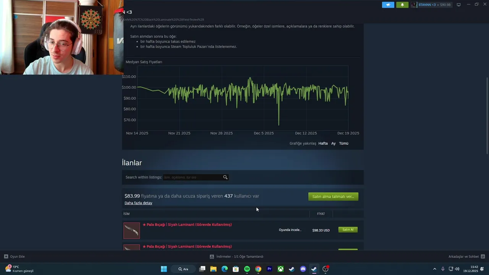
Task: Click the Medyan Satış Fiyatları heading
Action: point(144,62)
